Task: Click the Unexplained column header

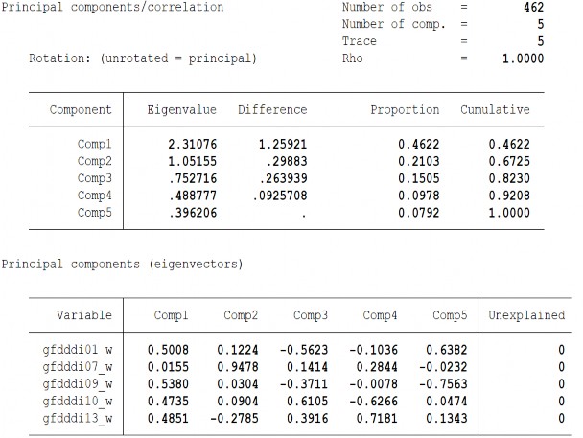Action: (x=526, y=314)
